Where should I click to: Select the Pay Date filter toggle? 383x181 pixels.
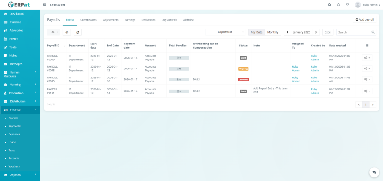point(257,32)
